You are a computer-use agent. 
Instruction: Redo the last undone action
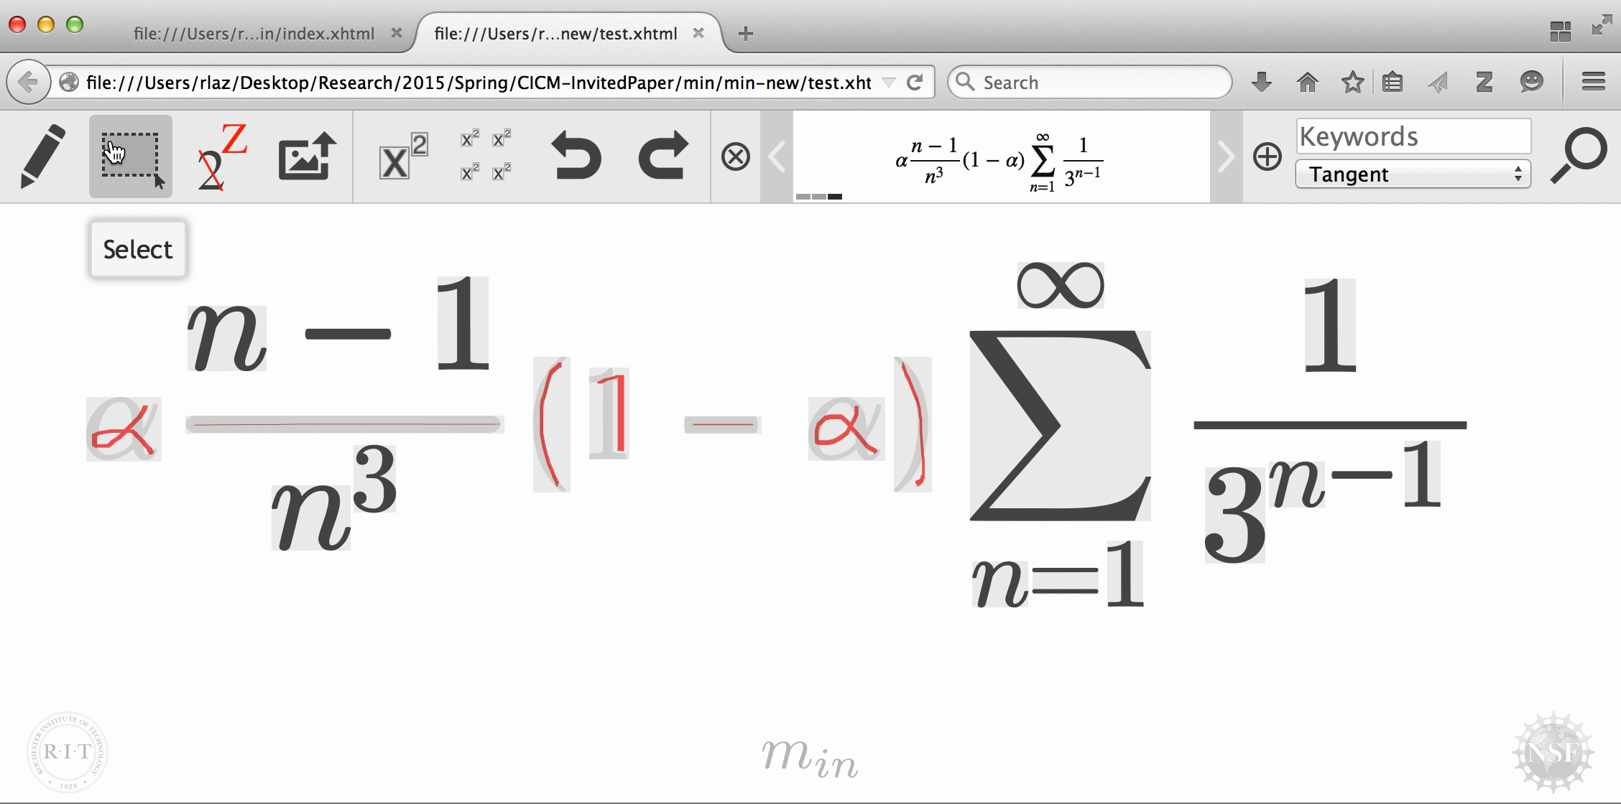coord(662,156)
